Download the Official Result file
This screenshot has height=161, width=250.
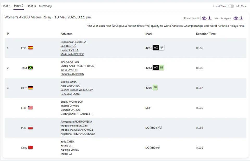point(210,18)
